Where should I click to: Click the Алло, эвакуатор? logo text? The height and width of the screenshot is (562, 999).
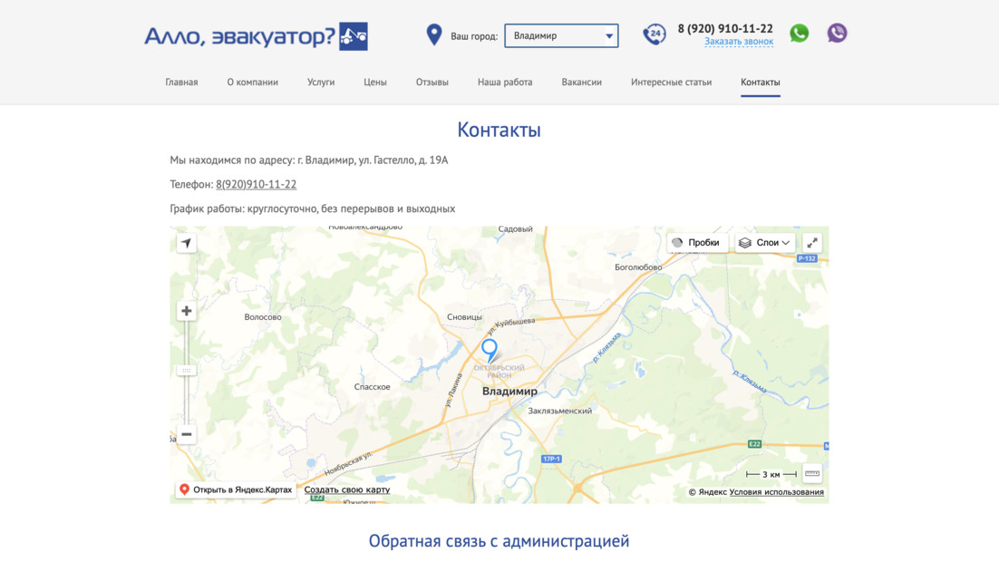[x=239, y=36]
